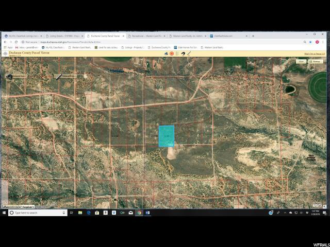Image resolution: width=330 pixels, height=247 pixels.
Task: Select the Duchesne County Parcel Viewer tab
Action: [105, 36]
